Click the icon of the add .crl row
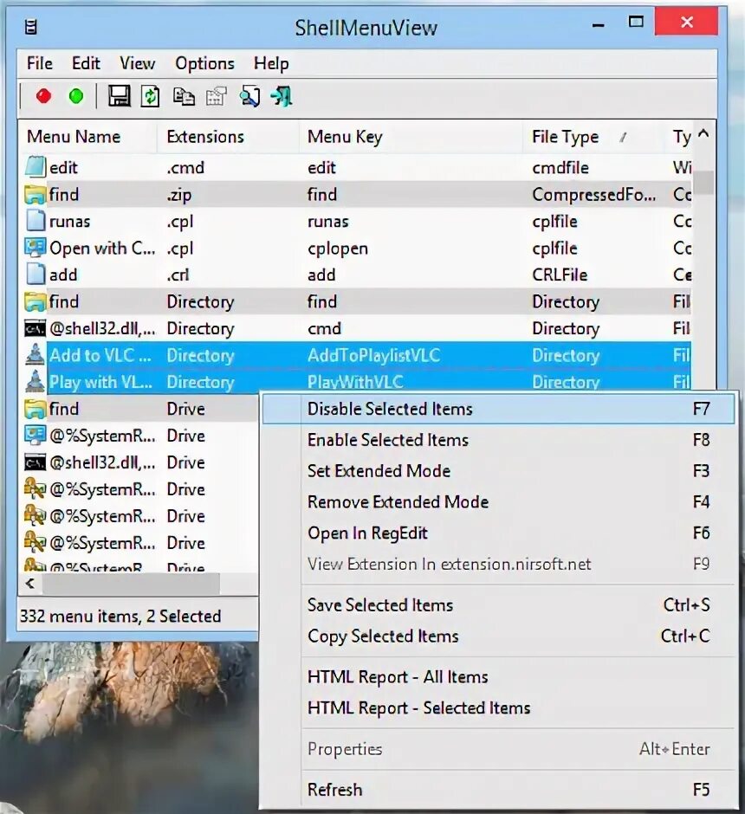Screen dimensions: 745x814 36,275
